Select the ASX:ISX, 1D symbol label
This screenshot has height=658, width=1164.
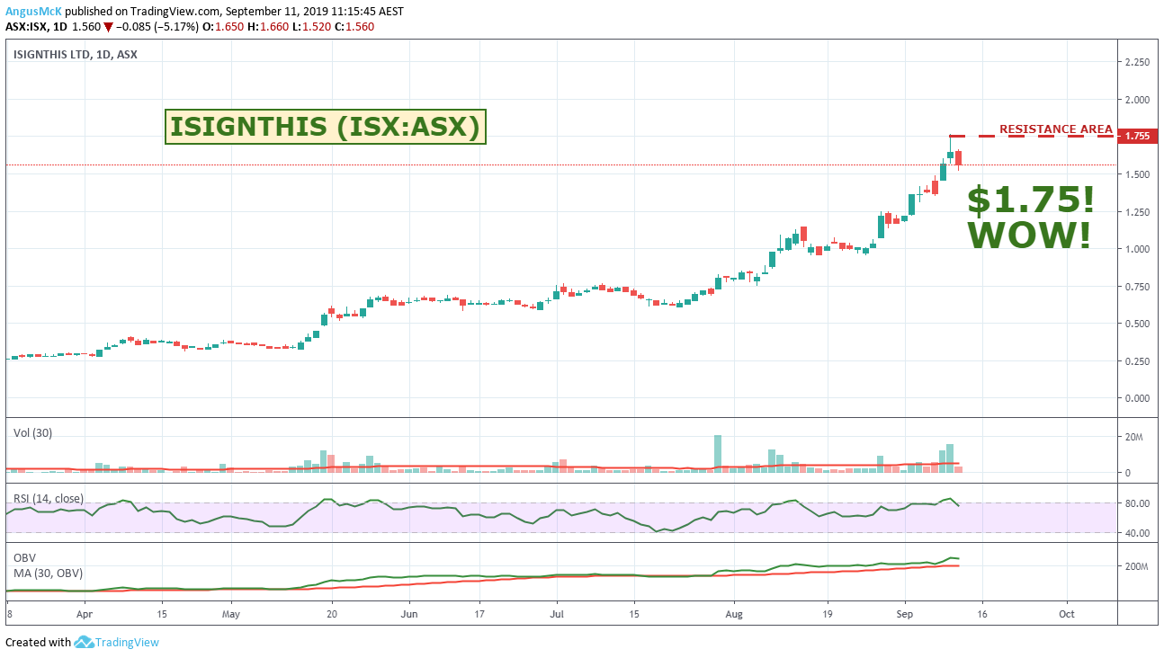(35, 27)
